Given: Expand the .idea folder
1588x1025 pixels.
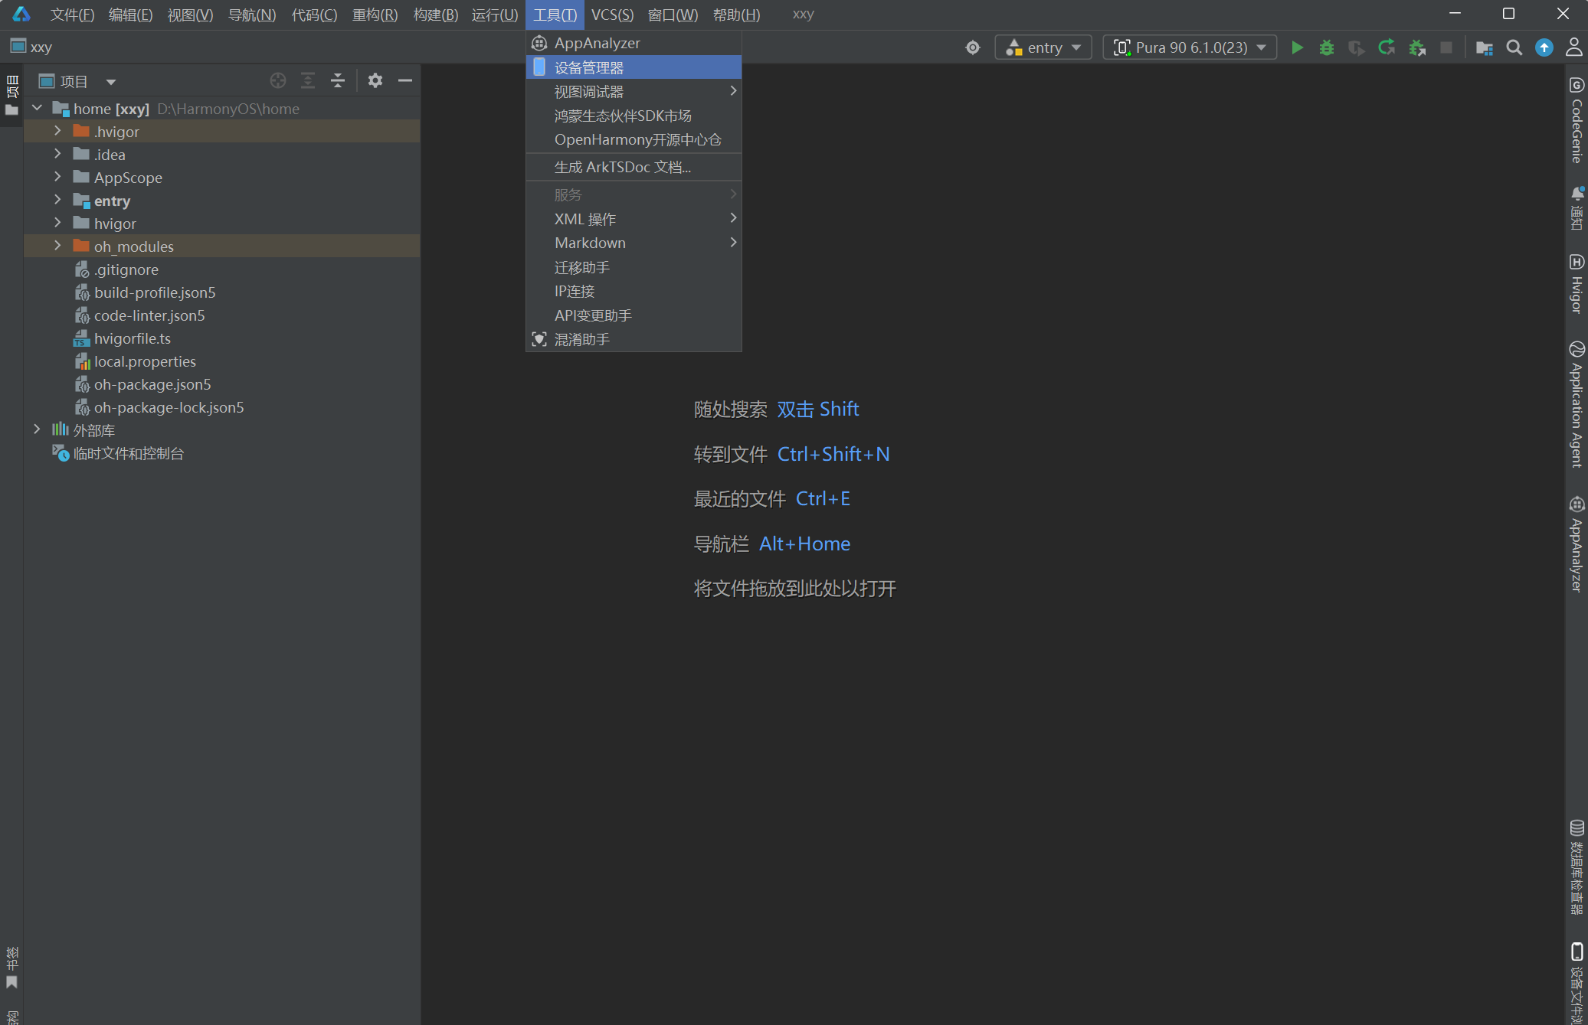Looking at the screenshot, I should [57, 154].
